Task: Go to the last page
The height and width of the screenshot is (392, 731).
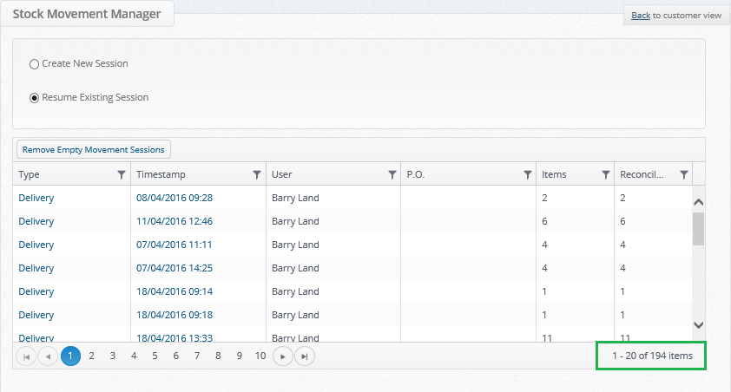Action: pos(305,356)
